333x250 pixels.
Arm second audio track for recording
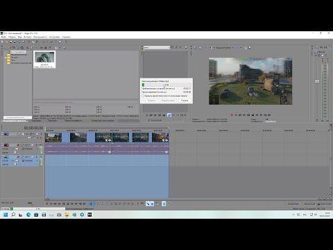click(x=18, y=157)
